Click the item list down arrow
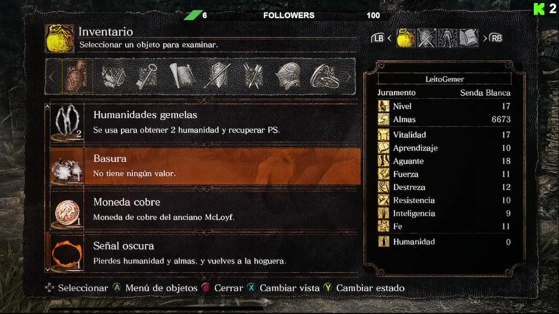Viewport: 559px width, 314px height. [x=48, y=270]
